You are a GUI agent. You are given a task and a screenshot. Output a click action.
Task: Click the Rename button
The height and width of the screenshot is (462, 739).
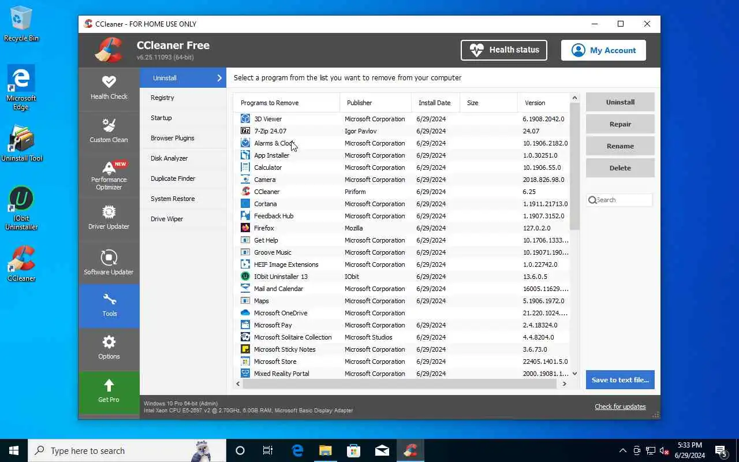point(620,146)
